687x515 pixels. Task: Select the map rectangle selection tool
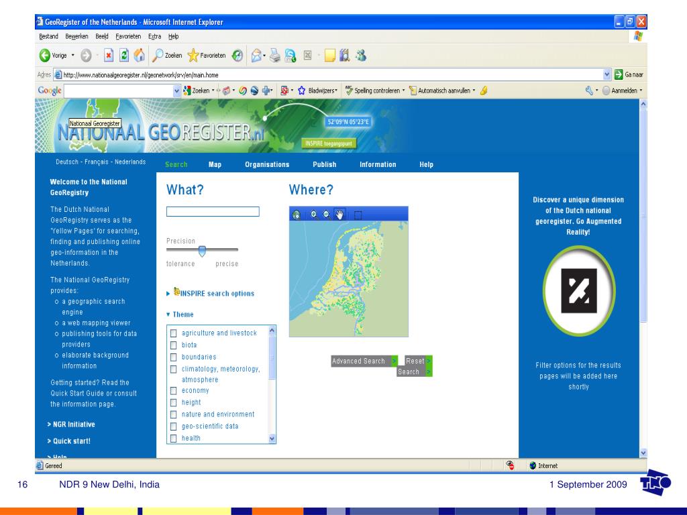point(358,215)
